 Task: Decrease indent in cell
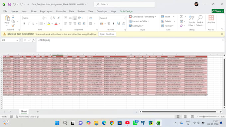pos(79,24)
